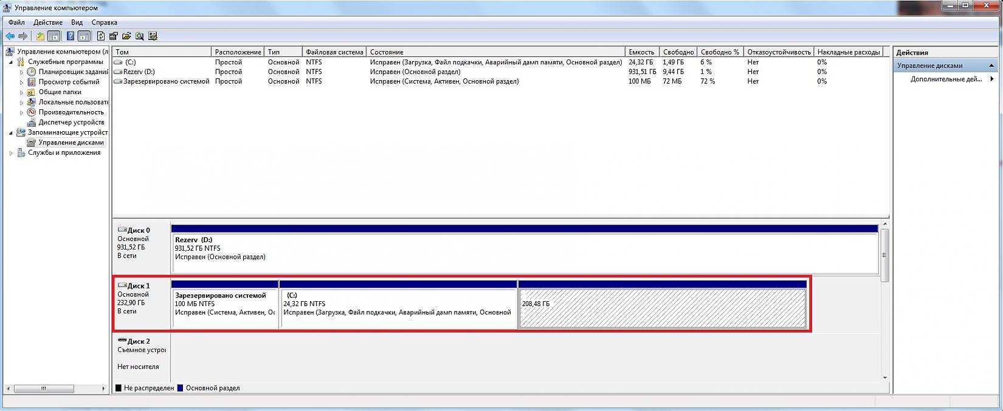The image size is (1003, 411).
Task: Expand the Производительность node
Action: [22, 112]
